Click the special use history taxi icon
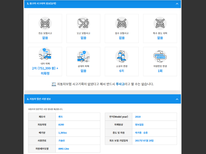Screen dimensions: 206x154 [160, 23]
